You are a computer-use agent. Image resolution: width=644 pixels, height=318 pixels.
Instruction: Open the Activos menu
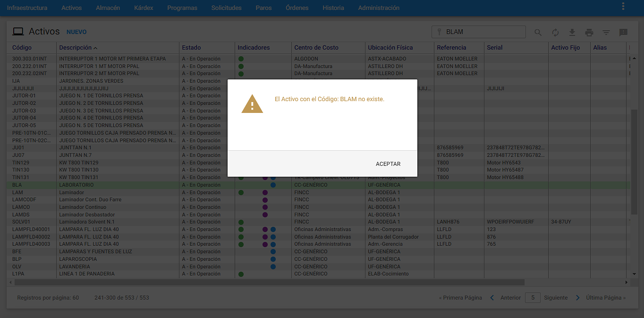(x=72, y=8)
